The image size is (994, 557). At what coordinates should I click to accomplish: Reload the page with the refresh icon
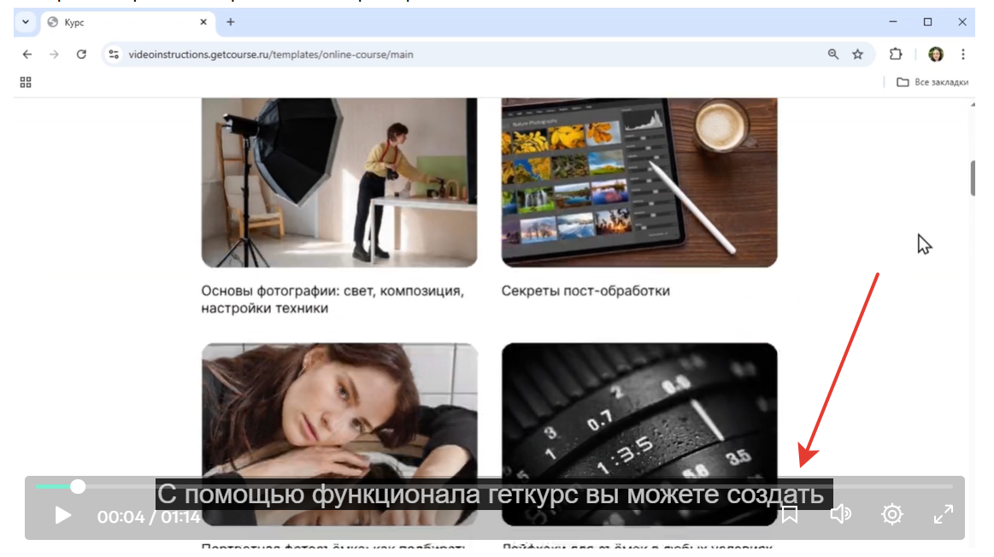click(81, 54)
